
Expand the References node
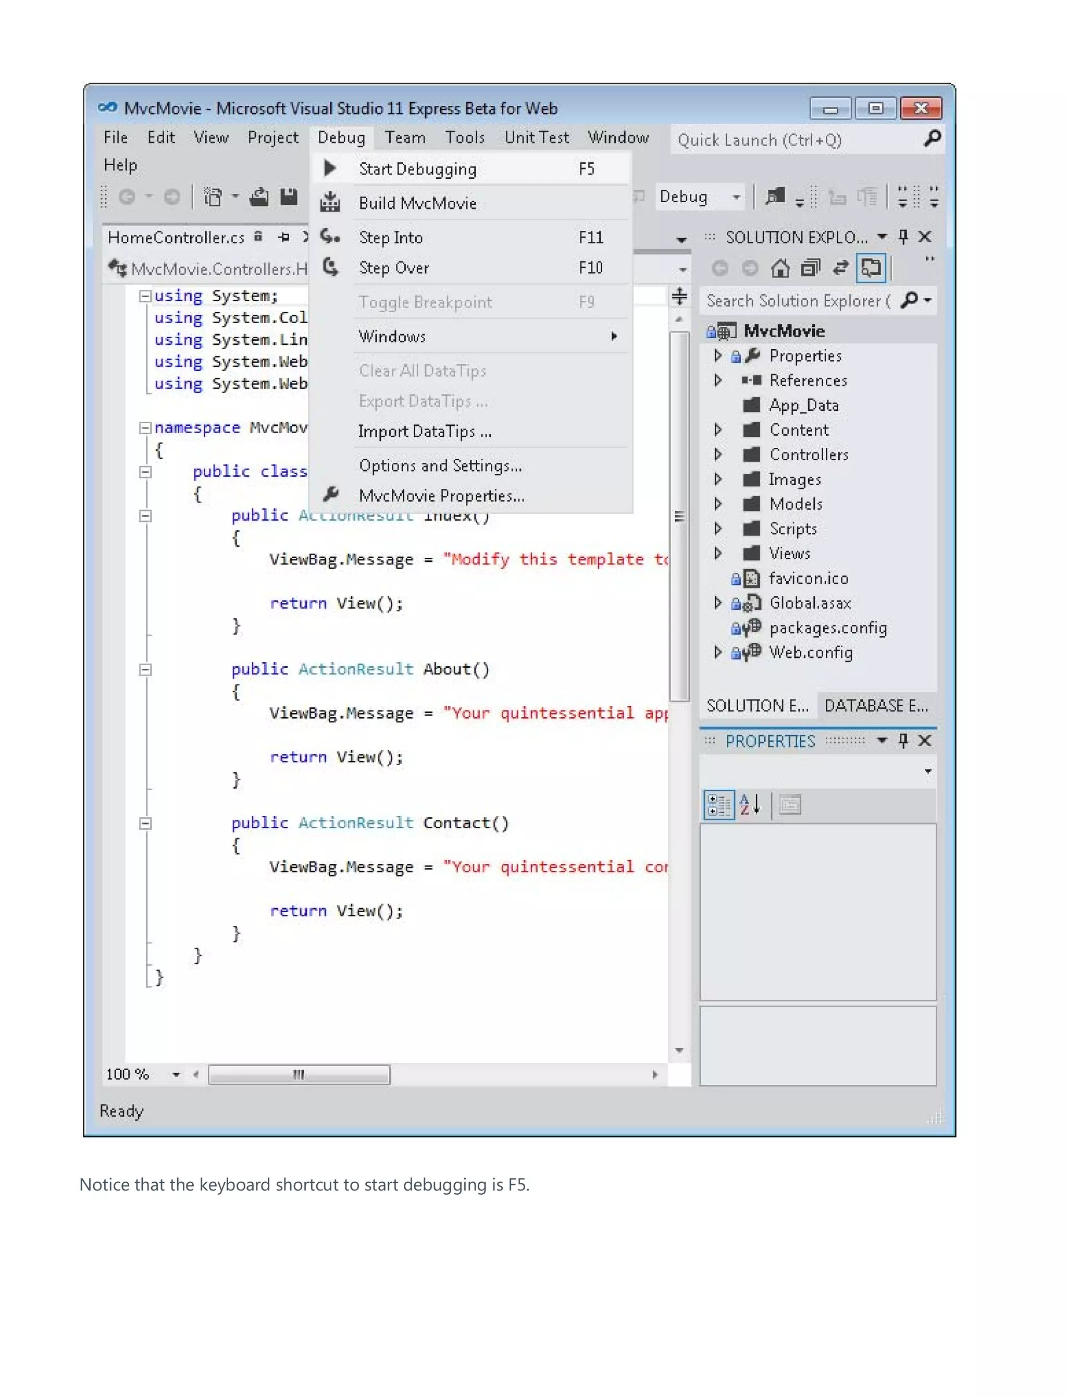coord(718,380)
